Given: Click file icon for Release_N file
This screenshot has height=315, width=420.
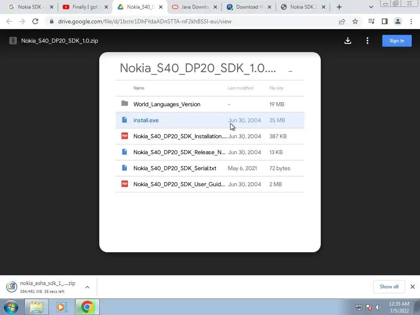Looking at the screenshot, I should (x=125, y=152).
